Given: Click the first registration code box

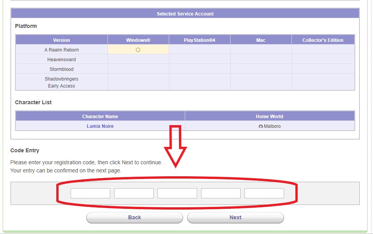Looking at the screenshot, I should (90, 193).
